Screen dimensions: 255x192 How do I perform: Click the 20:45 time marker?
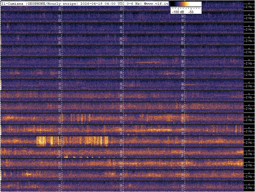(x=182, y=86)
